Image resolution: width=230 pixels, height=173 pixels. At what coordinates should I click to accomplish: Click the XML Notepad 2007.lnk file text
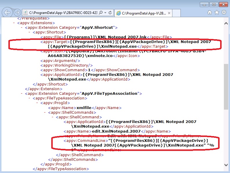pos(122,37)
